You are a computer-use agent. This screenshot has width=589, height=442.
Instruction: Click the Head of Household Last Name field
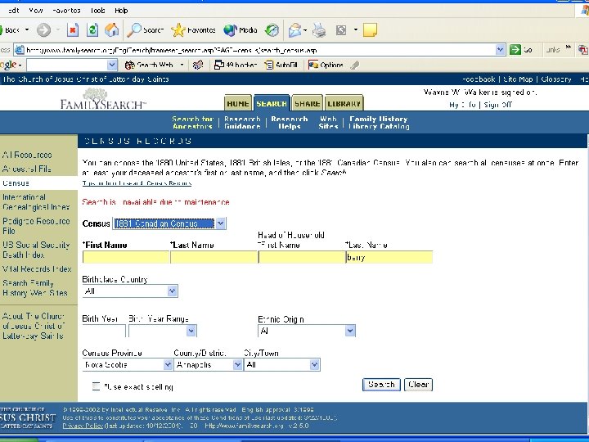pos(389,257)
